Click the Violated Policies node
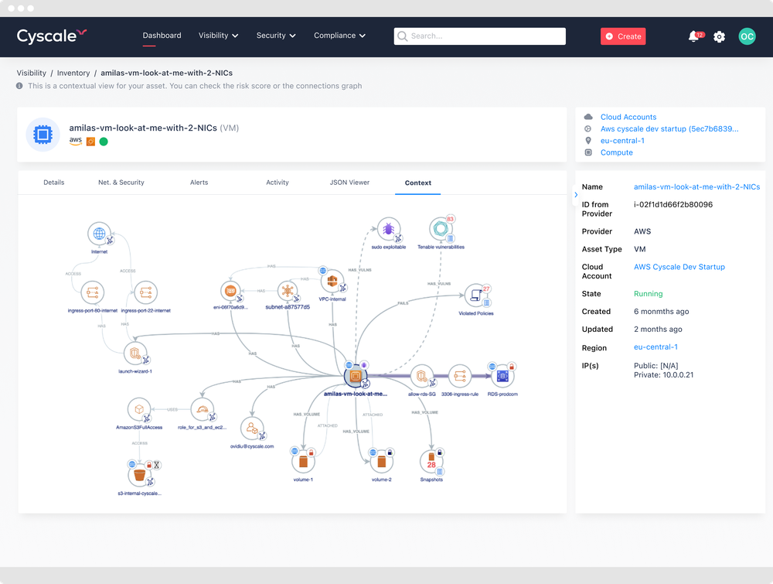The image size is (773, 584). [x=475, y=294]
